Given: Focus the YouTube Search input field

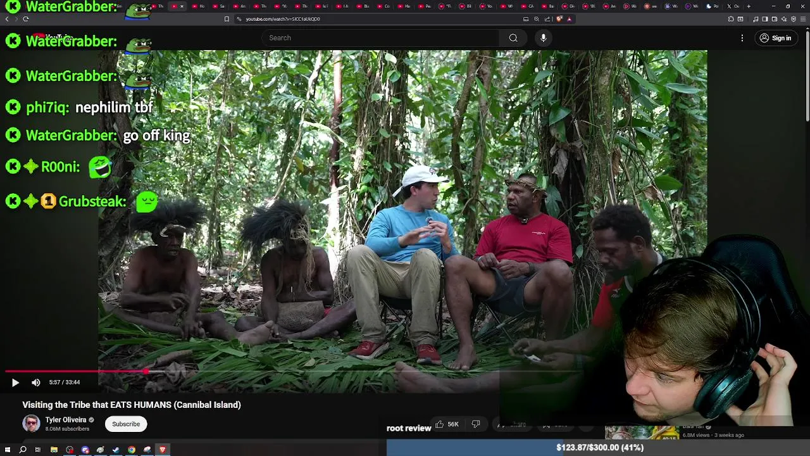Looking at the screenshot, I should (380, 38).
